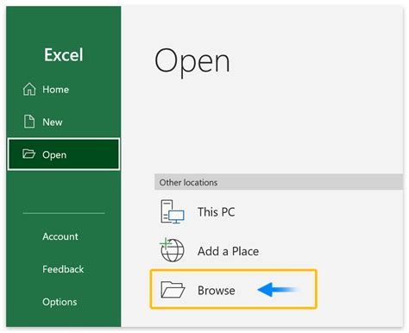Click the Home house icon in sidebar
Image resolution: width=409 pixels, height=333 pixels.
pyautogui.click(x=29, y=89)
